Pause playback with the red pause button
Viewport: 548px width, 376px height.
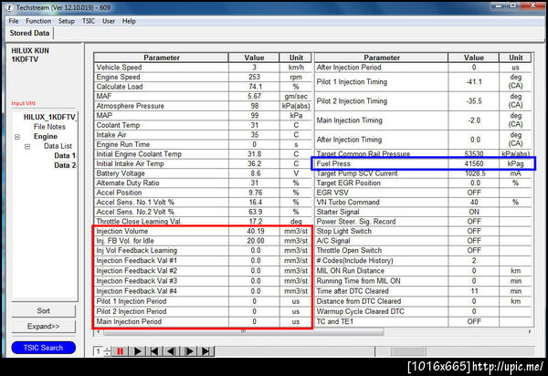click(120, 351)
